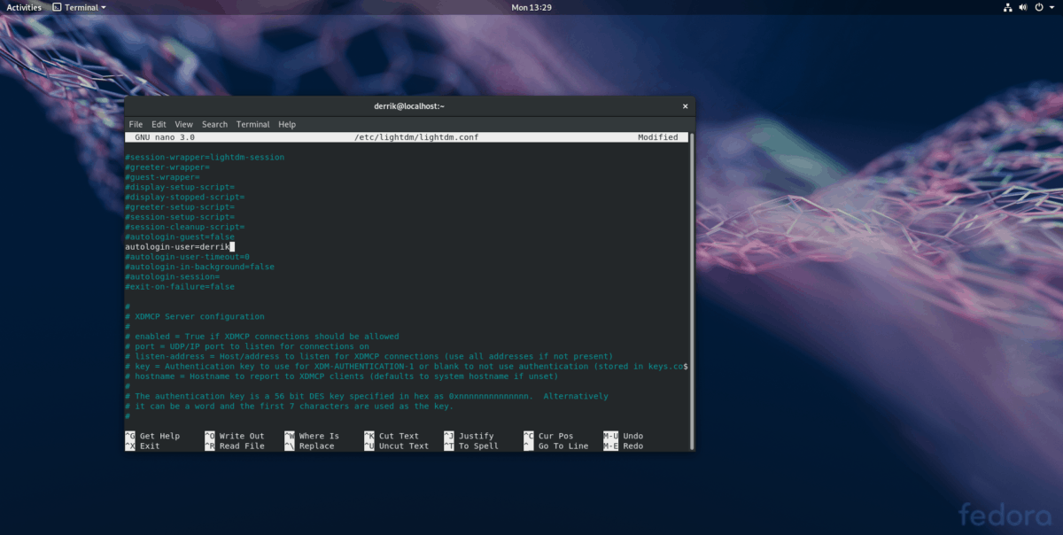Click the ^J Justify shortcut
1063x535 pixels.
coord(469,436)
